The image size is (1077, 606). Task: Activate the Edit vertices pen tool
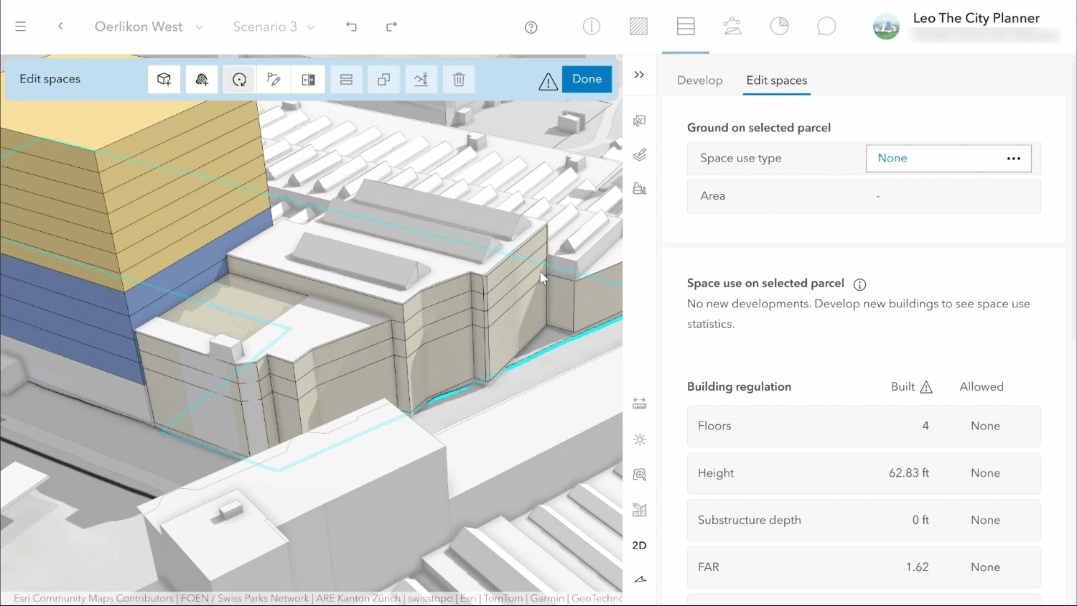[274, 79]
